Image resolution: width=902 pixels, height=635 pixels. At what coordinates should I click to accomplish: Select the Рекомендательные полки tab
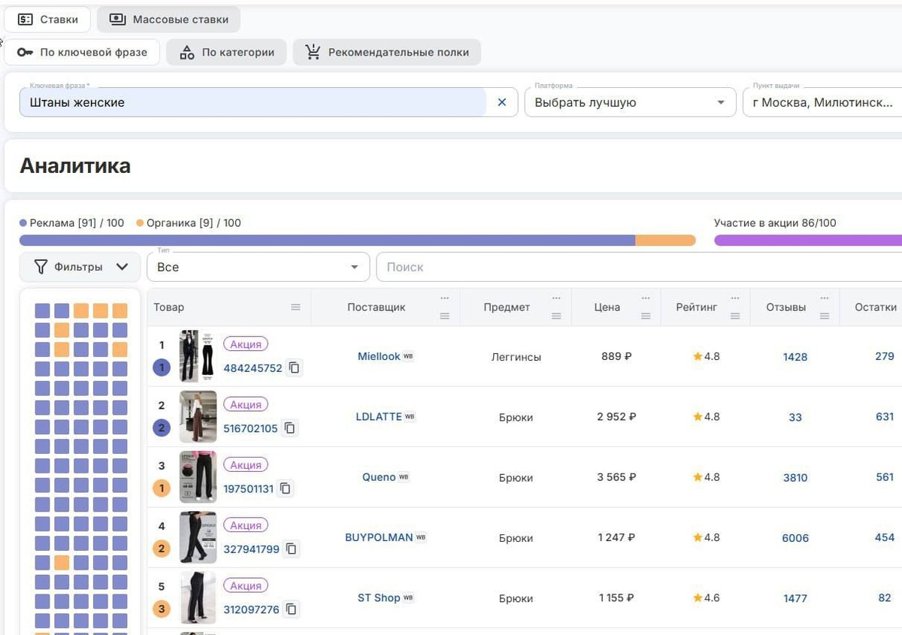386,53
